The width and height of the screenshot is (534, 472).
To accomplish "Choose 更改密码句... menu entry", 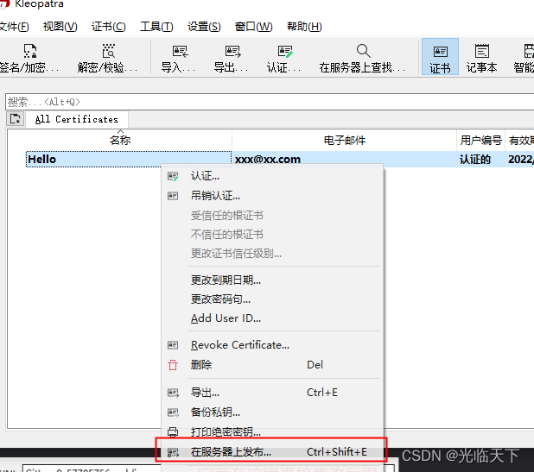I will [x=272, y=299].
